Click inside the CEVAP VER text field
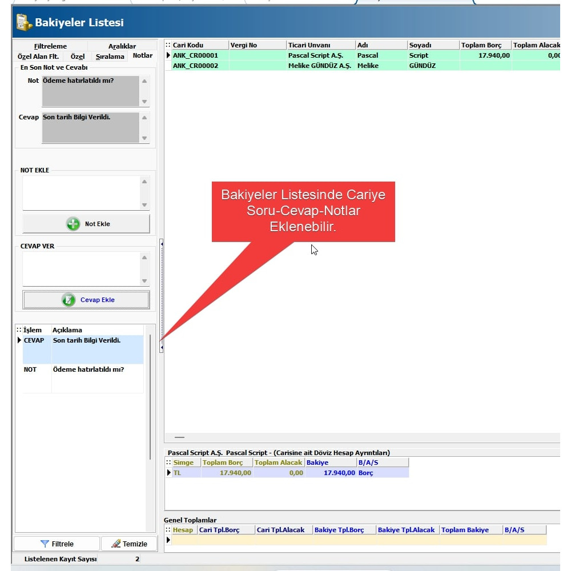 click(x=80, y=268)
